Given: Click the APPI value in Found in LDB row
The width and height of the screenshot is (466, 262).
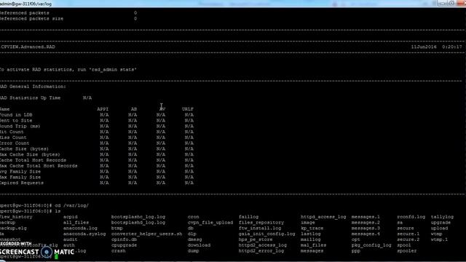Looking at the screenshot, I should pyautogui.click(x=104, y=115).
